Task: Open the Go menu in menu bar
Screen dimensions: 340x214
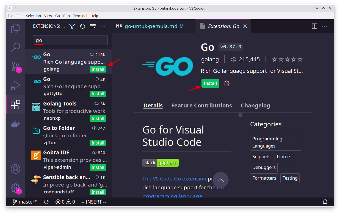Action: pos(57,16)
